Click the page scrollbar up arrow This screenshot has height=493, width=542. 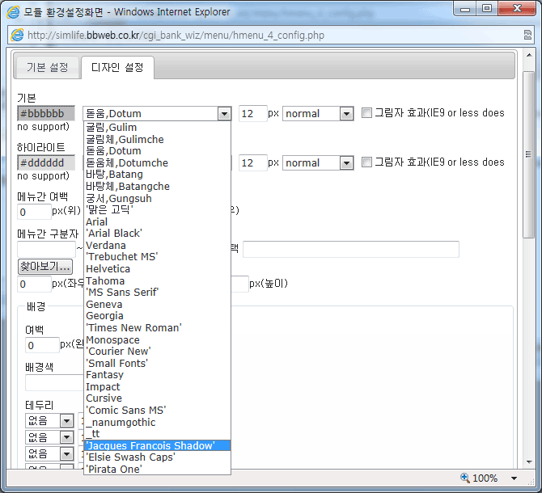[x=528, y=55]
